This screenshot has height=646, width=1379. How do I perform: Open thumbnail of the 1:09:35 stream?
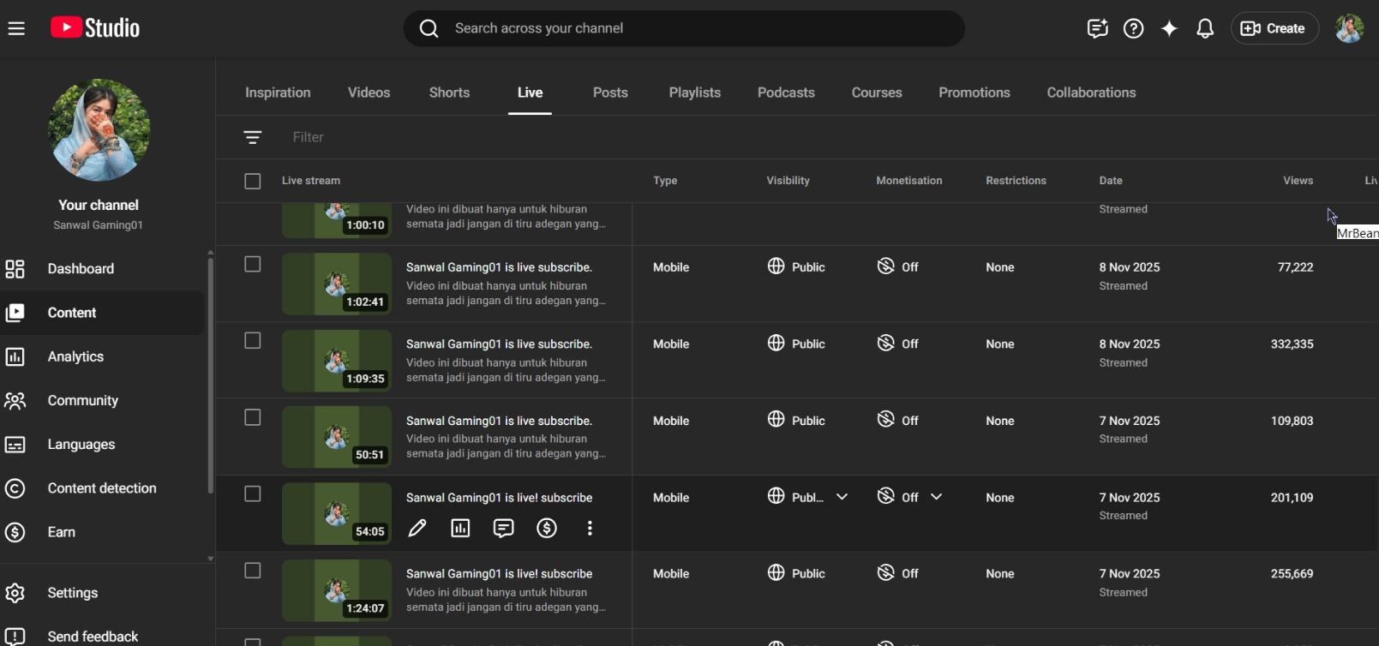click(x=337, y=361)
